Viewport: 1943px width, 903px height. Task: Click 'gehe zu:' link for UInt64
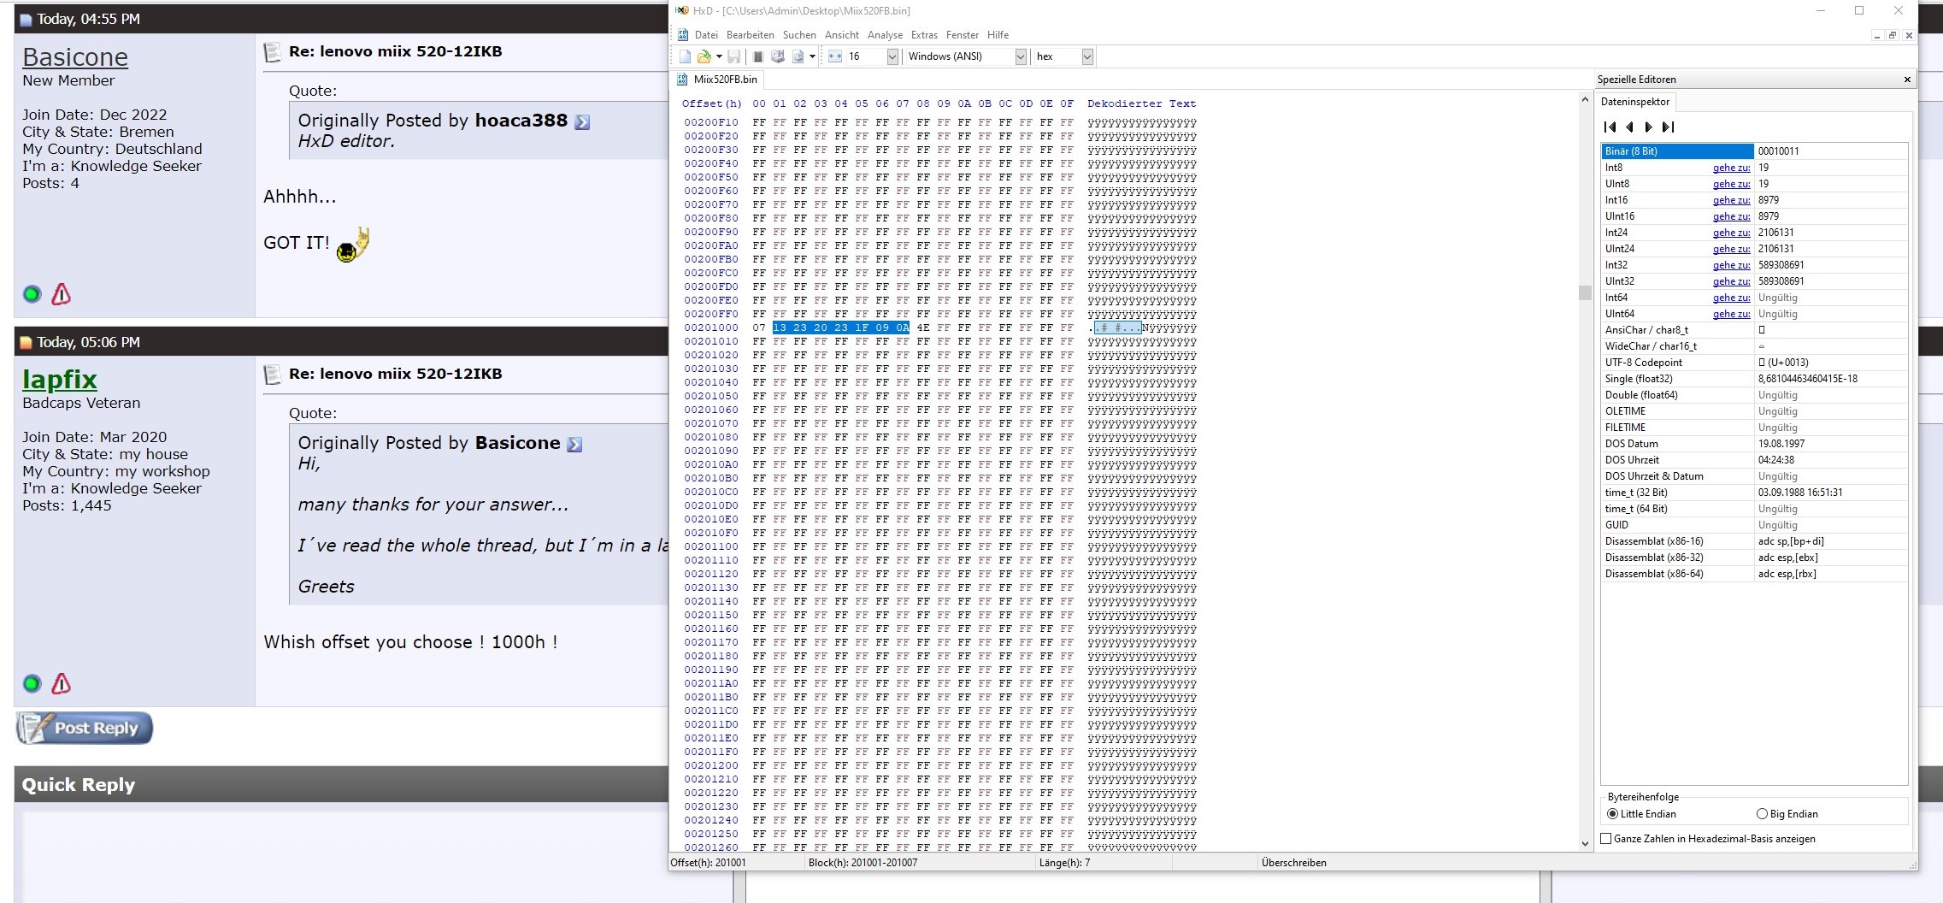pyautogui.click(x=1731, y=314)
